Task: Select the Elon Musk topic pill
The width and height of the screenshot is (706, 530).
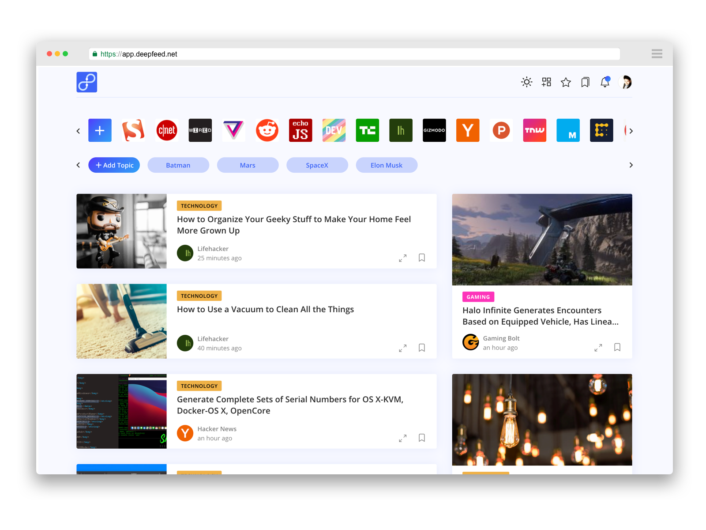Action: [x=387, y=165]
